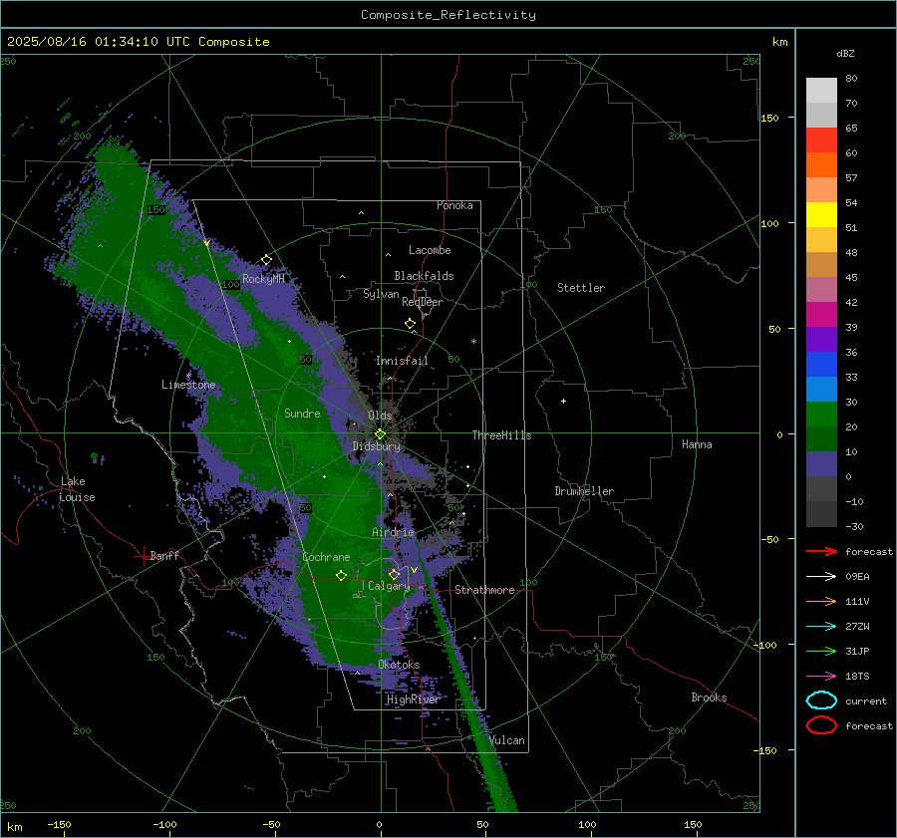Click the -10 dBZ dark gray swatch
This screenshot has width=897, height=838.
(821, 514)
